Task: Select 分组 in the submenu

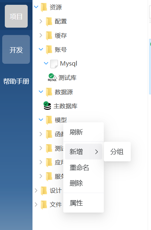Action: pos(117,151)
